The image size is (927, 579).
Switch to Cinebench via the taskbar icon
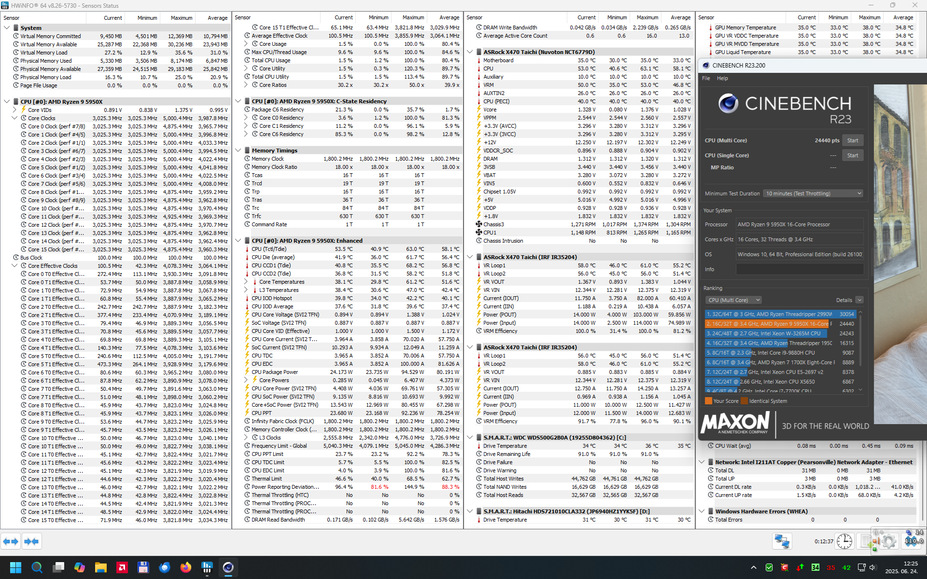pyautogui.click(x=228, y=567)
